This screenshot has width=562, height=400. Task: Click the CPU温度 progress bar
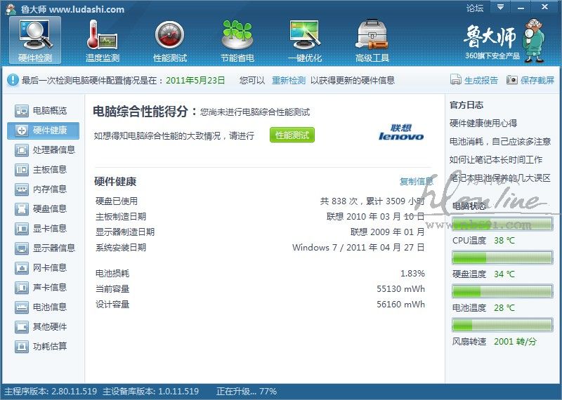502,224
